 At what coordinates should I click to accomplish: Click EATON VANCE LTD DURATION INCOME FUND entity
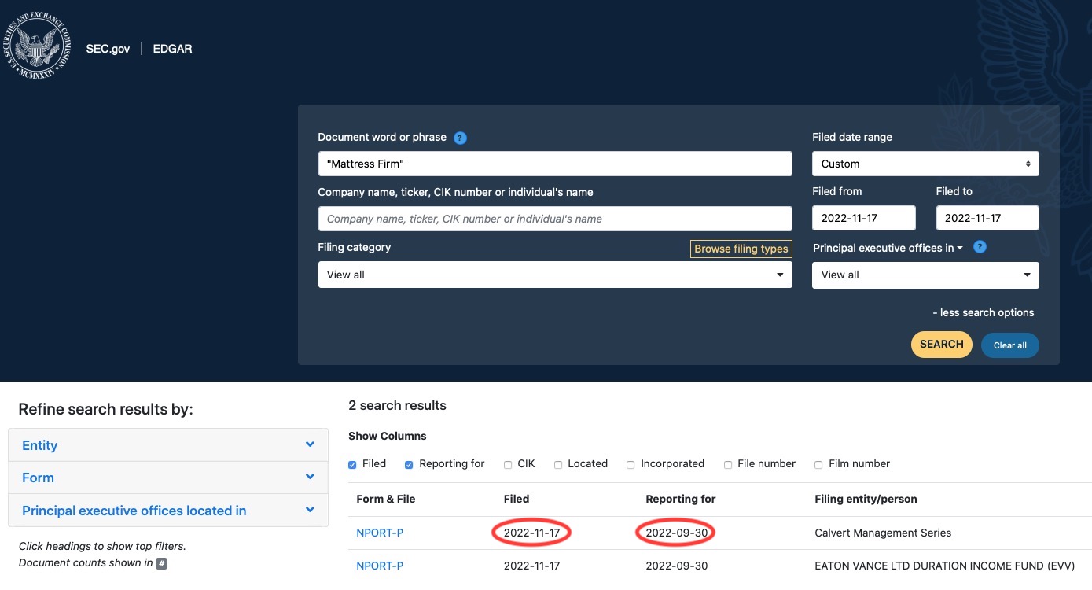coord(945,566)
